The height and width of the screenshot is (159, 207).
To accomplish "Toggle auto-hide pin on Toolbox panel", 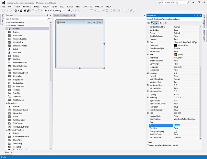I will (x=48, y=16).
